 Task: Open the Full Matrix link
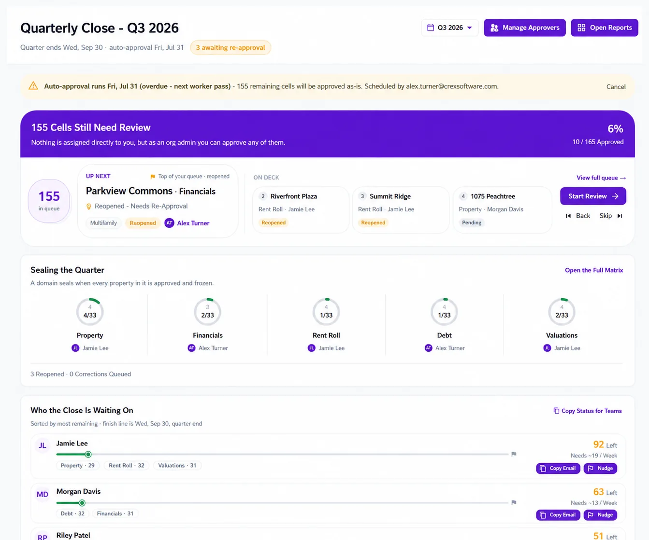tap(594, 270)
